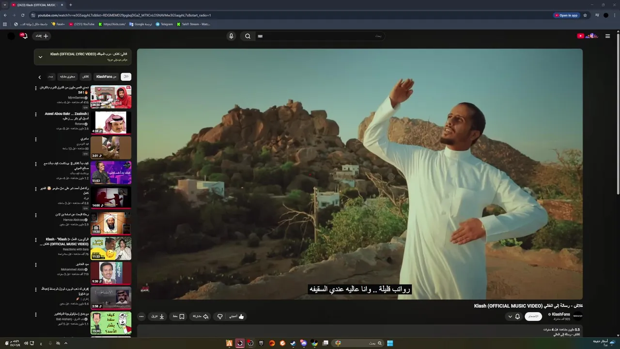Open options menu for the MjrmGames video
This screenshot has height=349, width=620.
pos(35,88)
